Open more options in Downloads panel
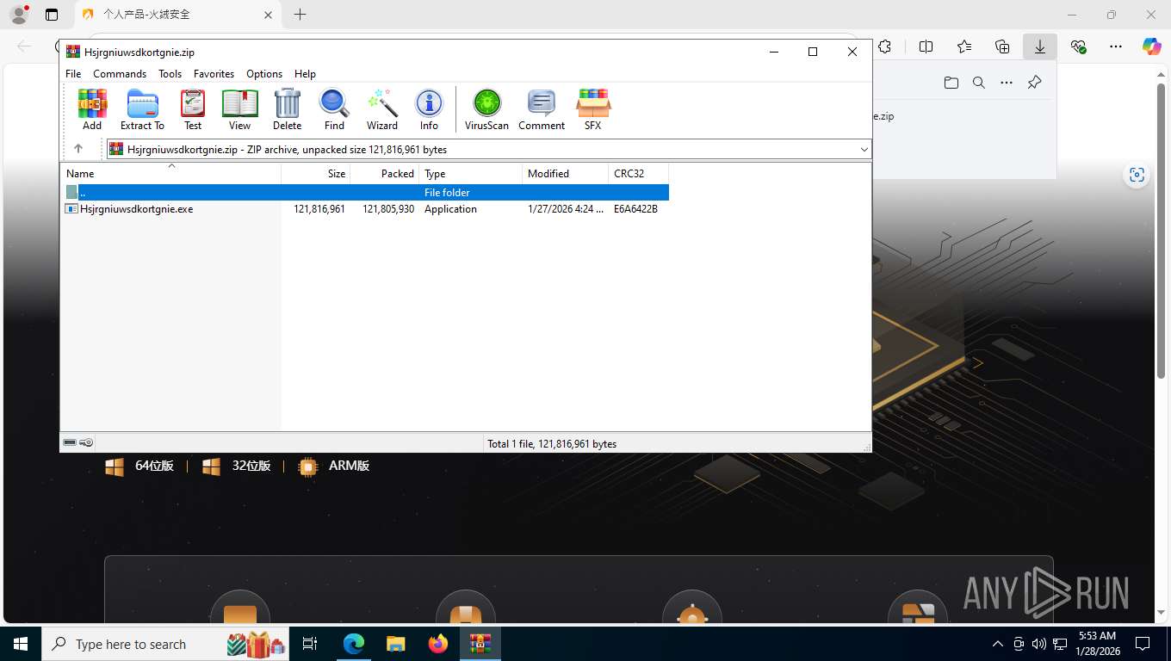This screenshot has width=1171, height=661. pyautogui.click(x=1007, y=83)
